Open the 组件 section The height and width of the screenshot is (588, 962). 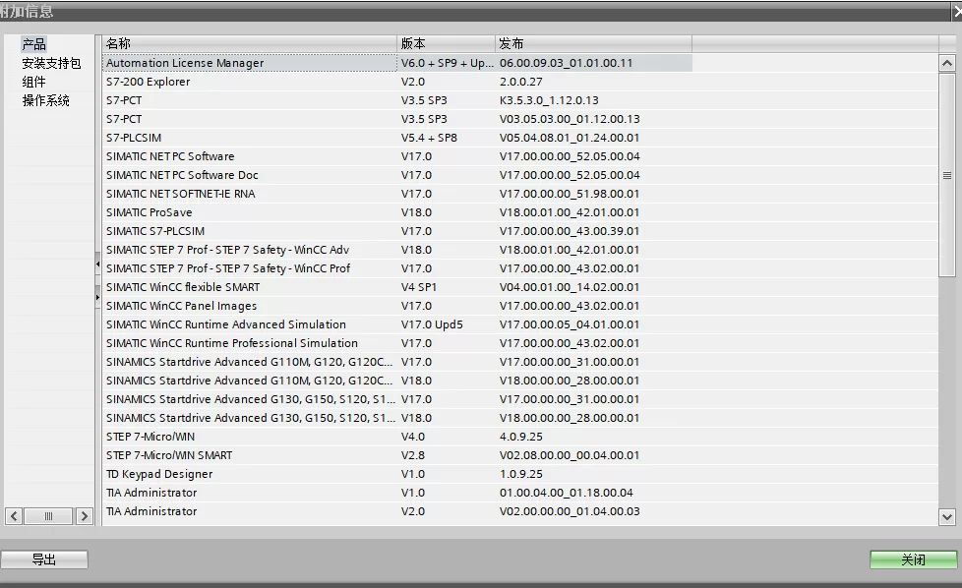coord(33,82)
